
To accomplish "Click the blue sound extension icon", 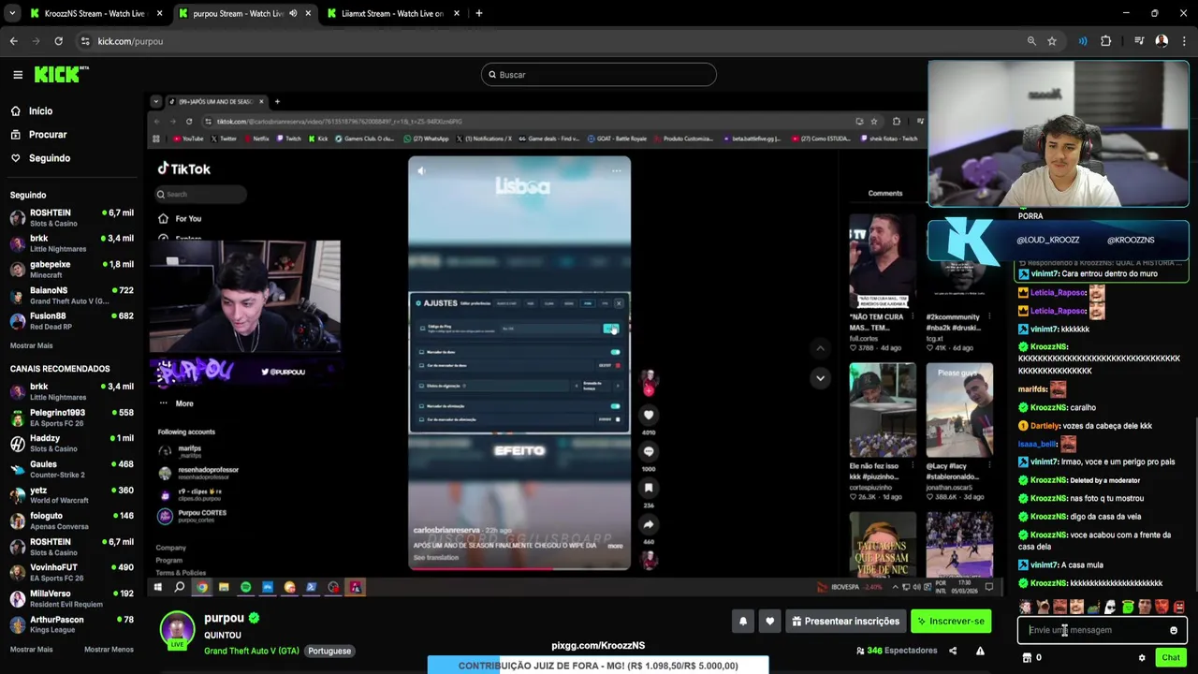I will pos(1083,41).
